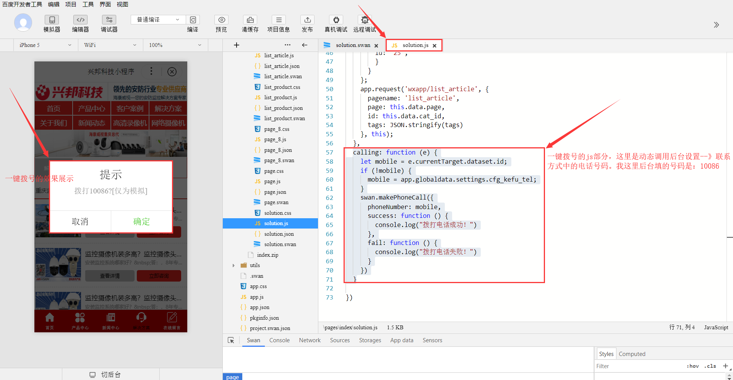
Task: Toggle the 编辑器 editor panel
Action: [x=80, y=20]
